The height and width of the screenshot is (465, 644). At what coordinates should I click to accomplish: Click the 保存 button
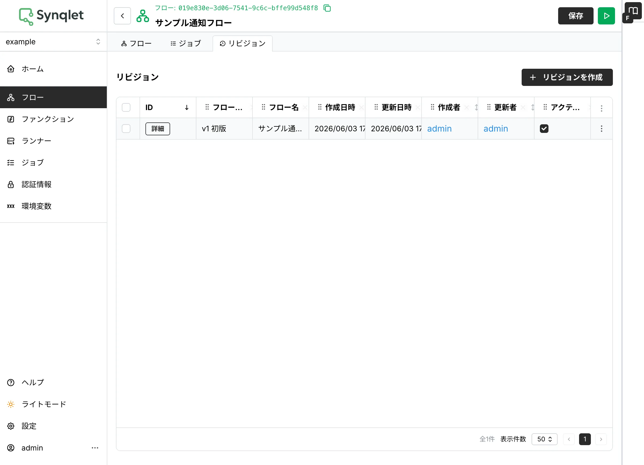[576, 16]
